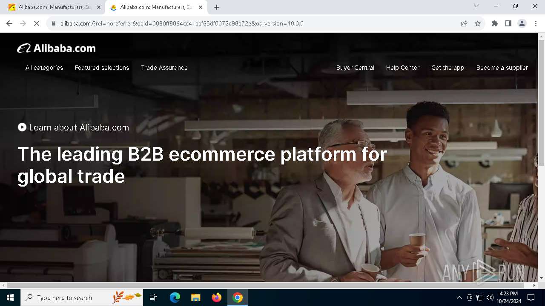The image size is (545, 306).
Task: Open Help Center menu
Action: [403, 68]
